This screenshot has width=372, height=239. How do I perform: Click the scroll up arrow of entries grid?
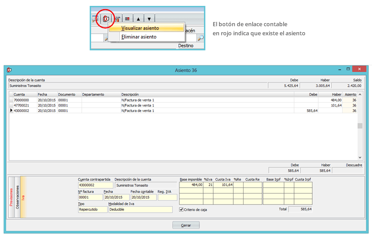tap(360, 95)
